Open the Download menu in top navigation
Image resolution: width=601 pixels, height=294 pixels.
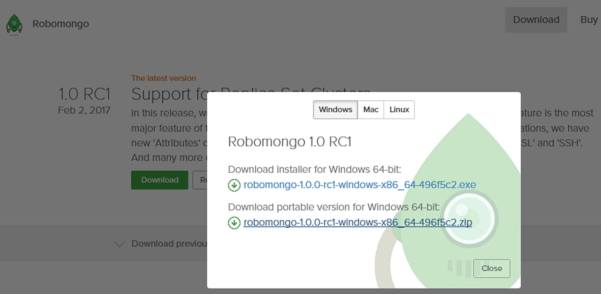536,20
